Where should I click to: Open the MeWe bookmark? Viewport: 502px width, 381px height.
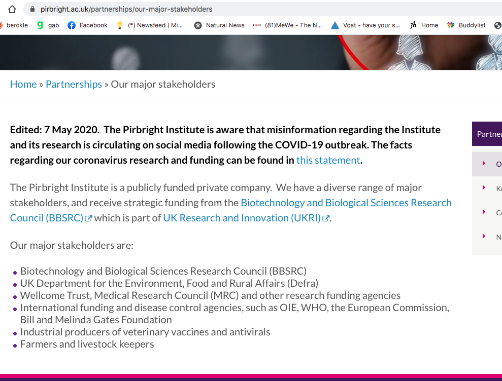[287, 25]
